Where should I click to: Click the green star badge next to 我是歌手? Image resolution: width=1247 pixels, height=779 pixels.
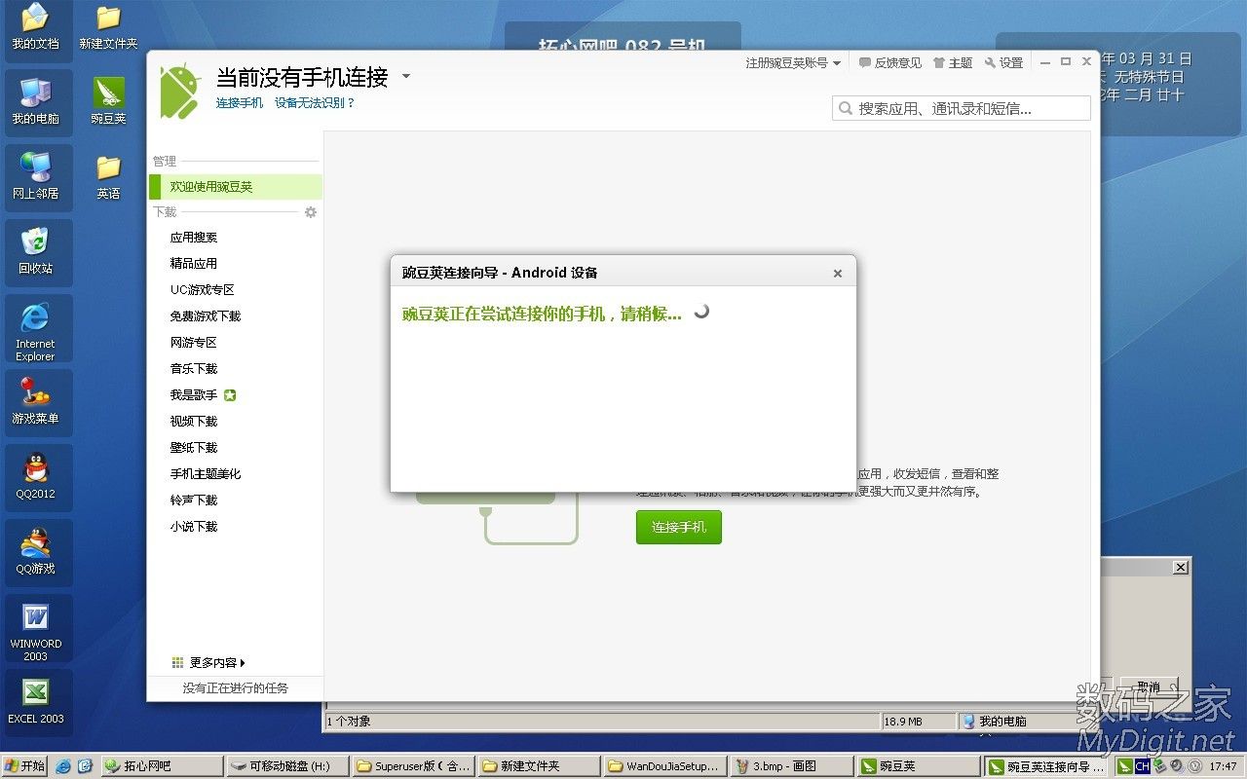[x=230, y=395]
